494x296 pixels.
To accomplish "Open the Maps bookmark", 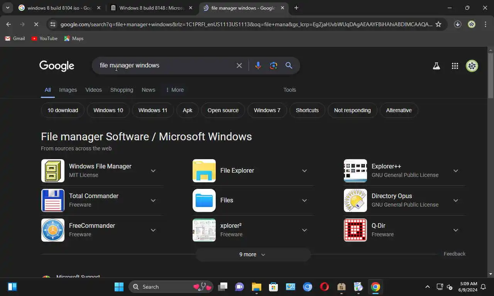I will (x=74, y=39).
